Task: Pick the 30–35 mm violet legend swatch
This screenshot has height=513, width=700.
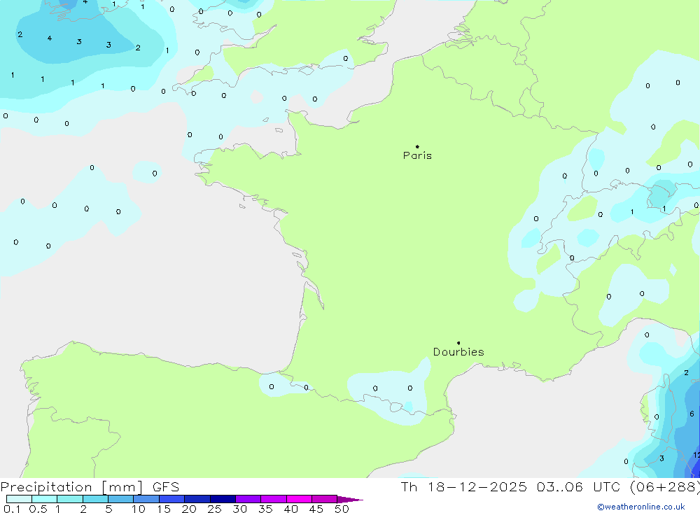Action: (248, 499)
